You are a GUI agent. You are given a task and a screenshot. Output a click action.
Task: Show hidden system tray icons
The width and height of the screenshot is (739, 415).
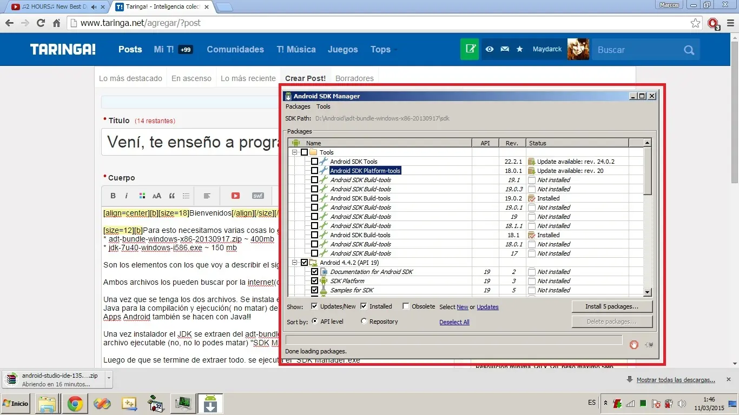[x=605, y=403]
